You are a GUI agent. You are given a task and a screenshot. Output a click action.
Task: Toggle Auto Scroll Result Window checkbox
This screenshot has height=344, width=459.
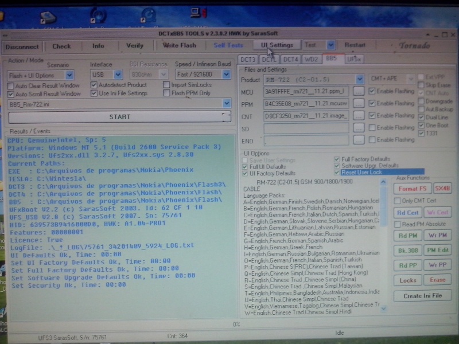pos(11,94)
